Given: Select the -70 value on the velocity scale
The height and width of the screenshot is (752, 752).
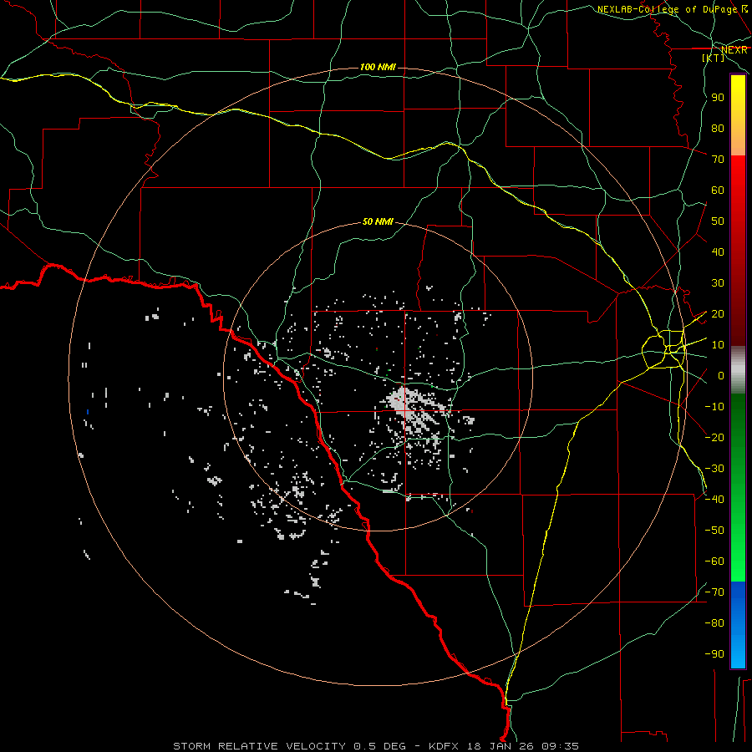Looking at the screenshot, I should (x=714, y=592).
